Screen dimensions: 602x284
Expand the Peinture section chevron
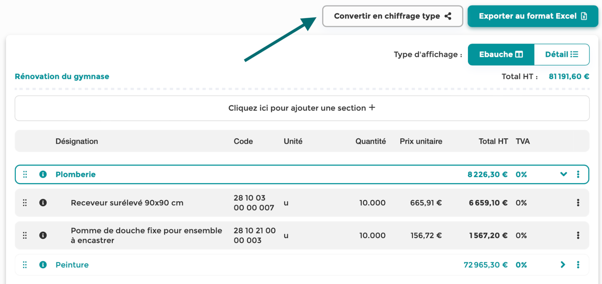[563, 265]
